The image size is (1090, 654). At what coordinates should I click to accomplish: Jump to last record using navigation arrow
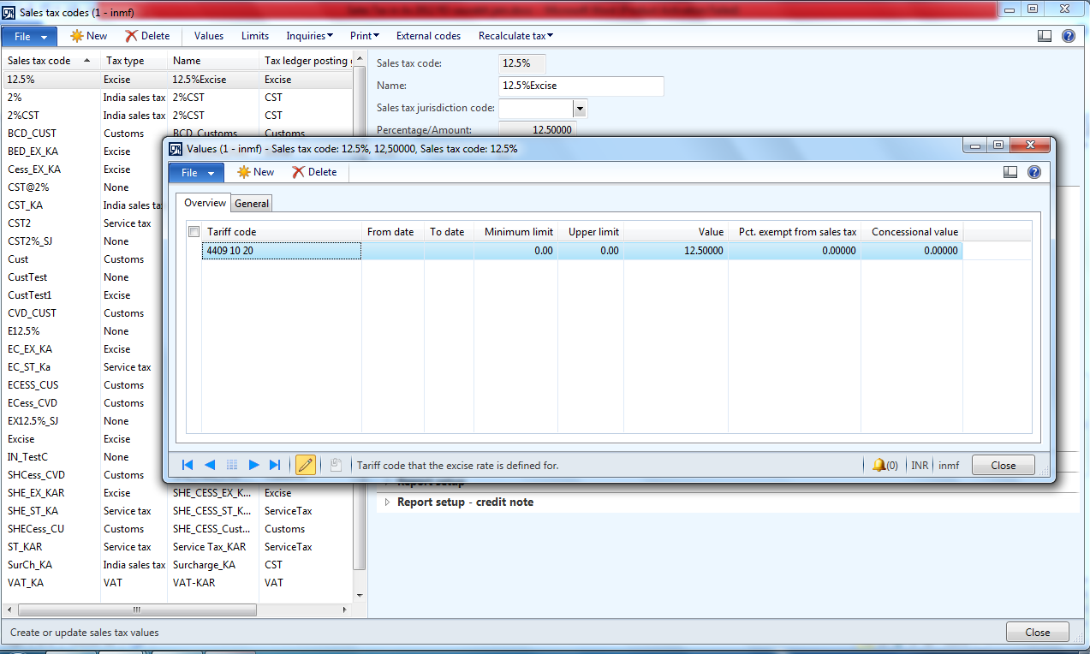click(x=275, y=465)
